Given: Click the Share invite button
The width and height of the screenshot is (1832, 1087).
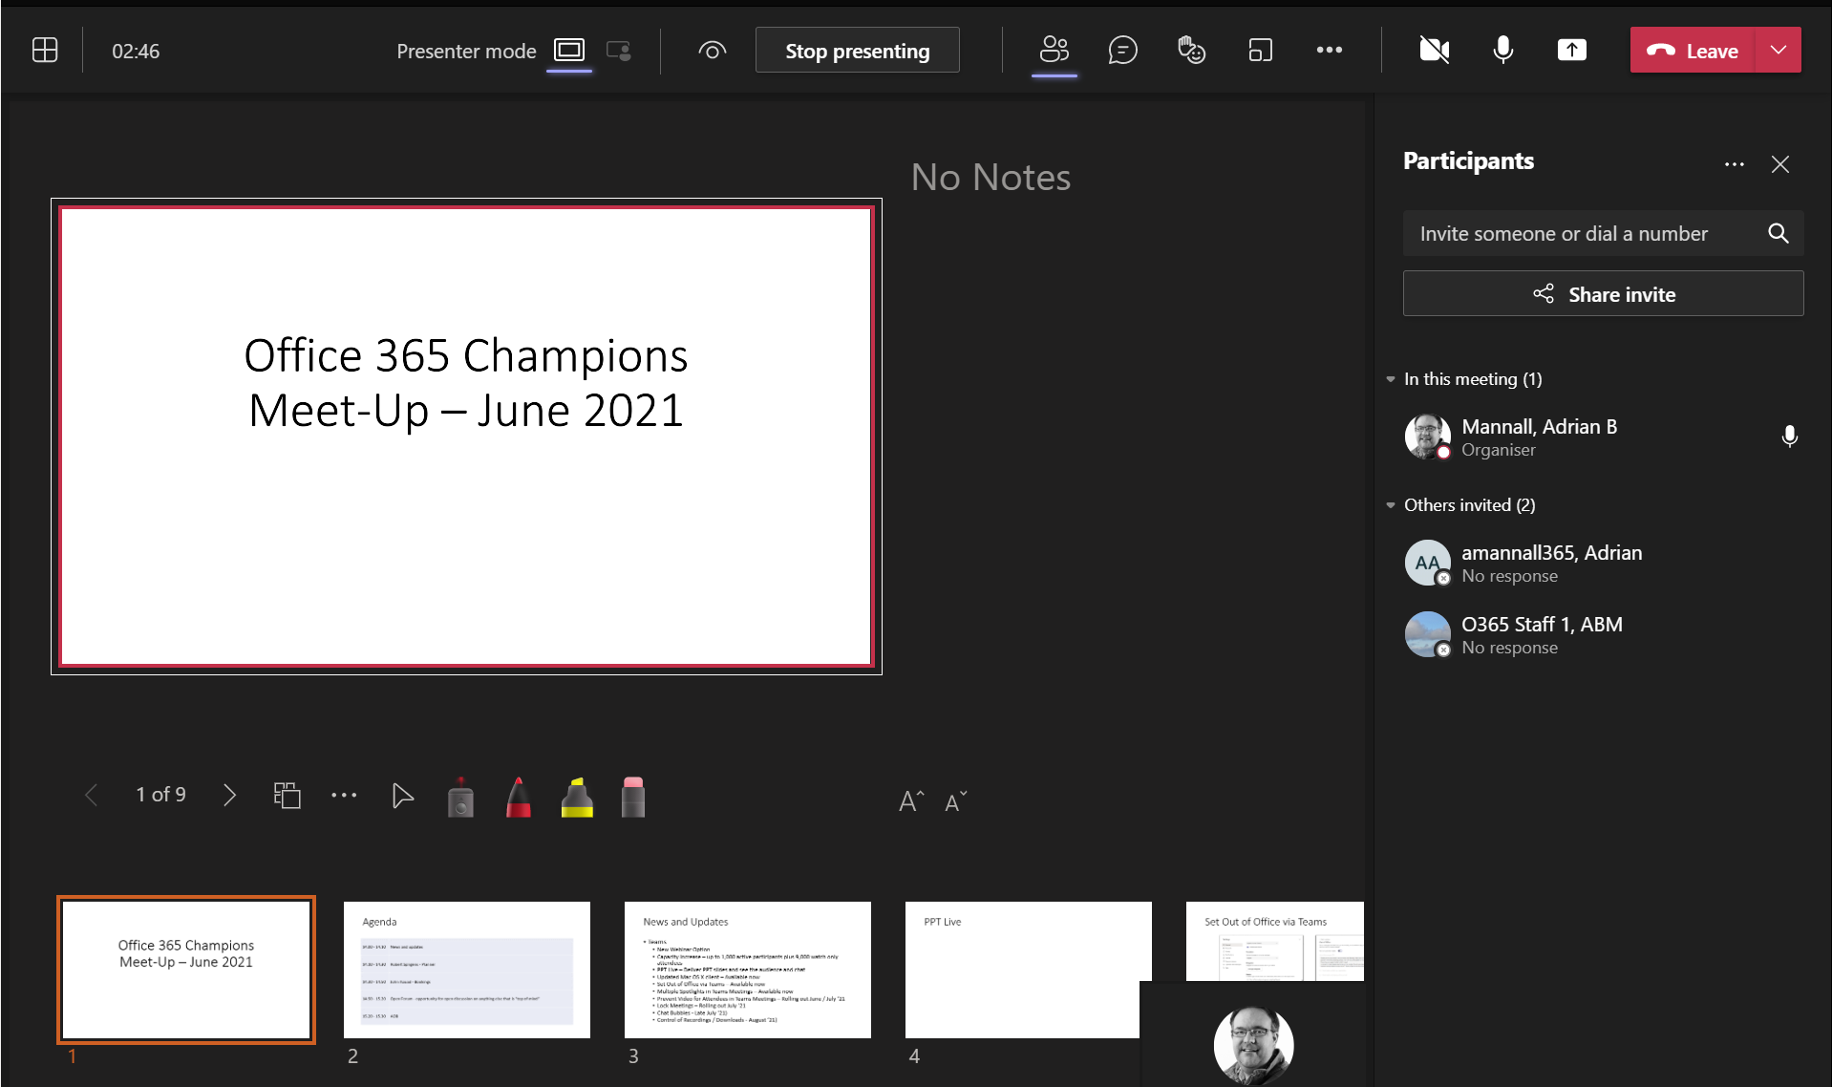Looking at the screenshot, I should pos(1602,293).
